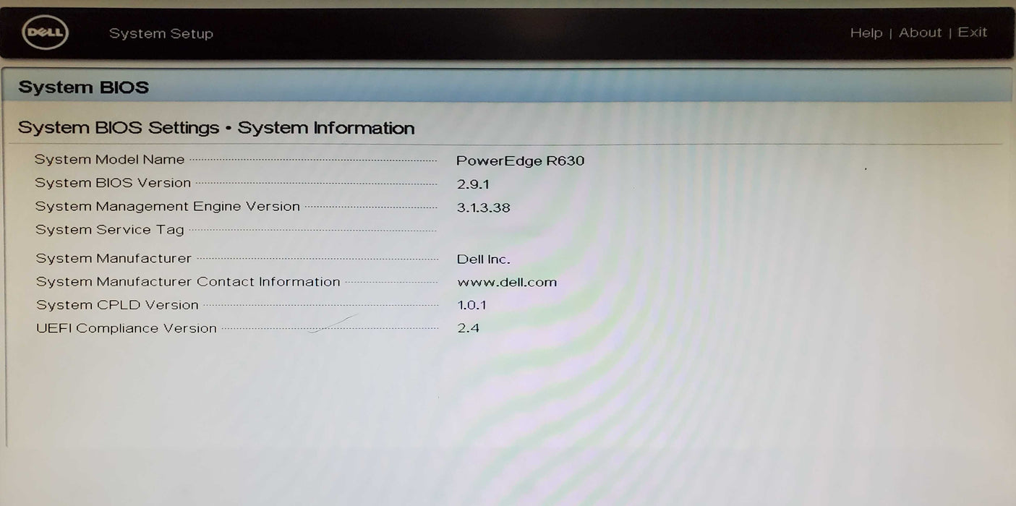The image size is (1016, 506).
Task: Click the CPLD version value 1.0.1
Action: [x=471, y=305]
